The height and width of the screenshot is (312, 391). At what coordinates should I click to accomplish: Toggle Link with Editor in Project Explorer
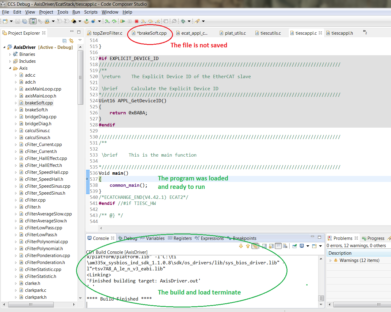point(71,41)
